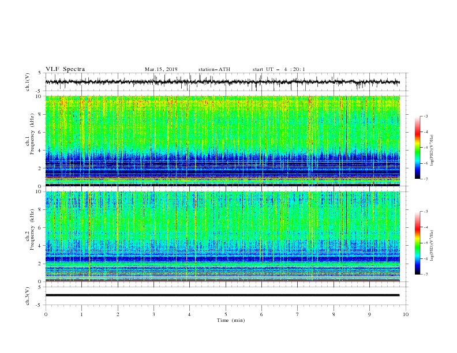The image size is (457, 353).
Task: Click the "4" kHz tick on ch.1 frequency axis
Action: (x=40, y=151)
